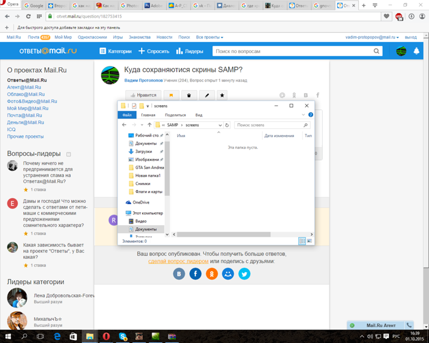This screenshot has width=429, height=343.
Task: Toggle the small square next to Вопросы-лидеры
Action: tap(69, 154)
